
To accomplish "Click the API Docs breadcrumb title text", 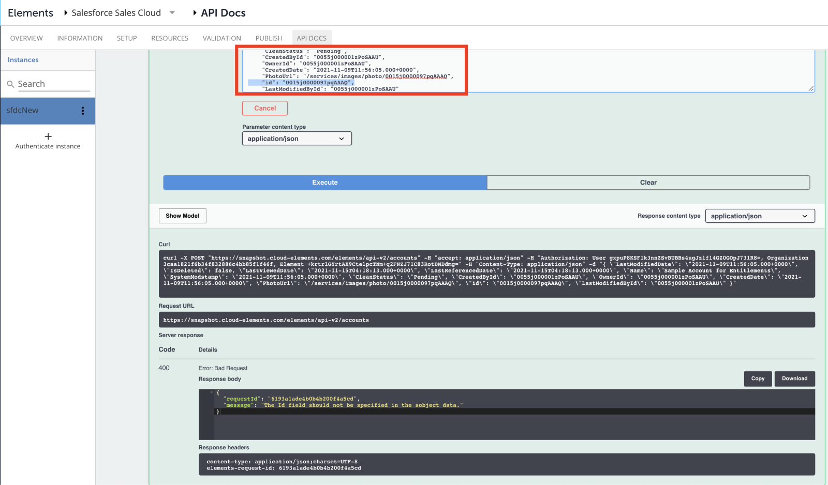I will [x=223, y=13].
